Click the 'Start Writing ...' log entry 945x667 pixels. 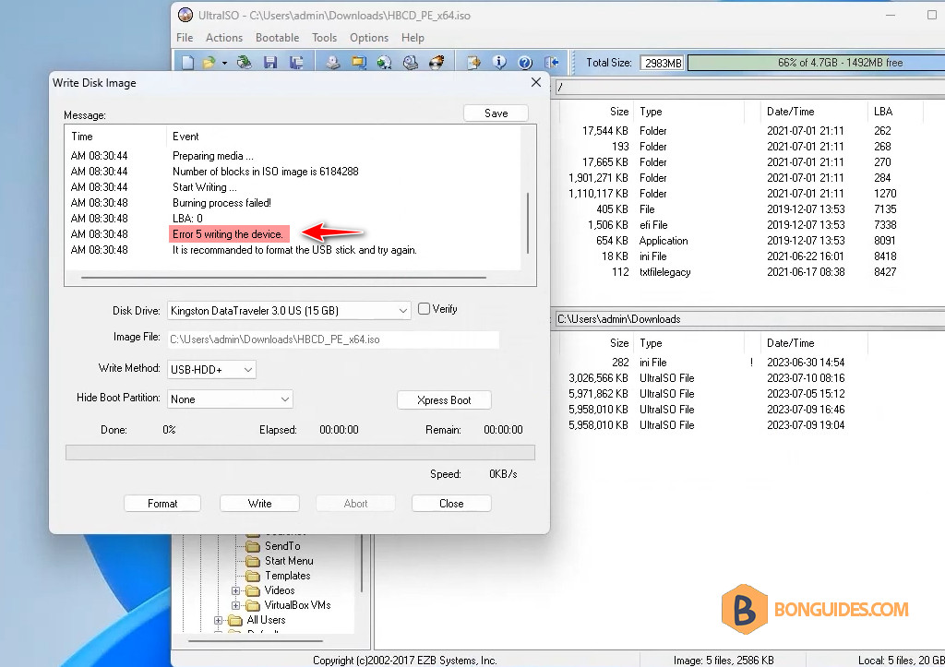click(x=204, y=187)
